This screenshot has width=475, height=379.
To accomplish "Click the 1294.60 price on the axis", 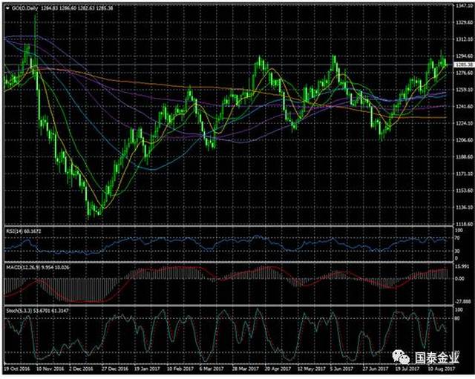I will tap(462, 56).
